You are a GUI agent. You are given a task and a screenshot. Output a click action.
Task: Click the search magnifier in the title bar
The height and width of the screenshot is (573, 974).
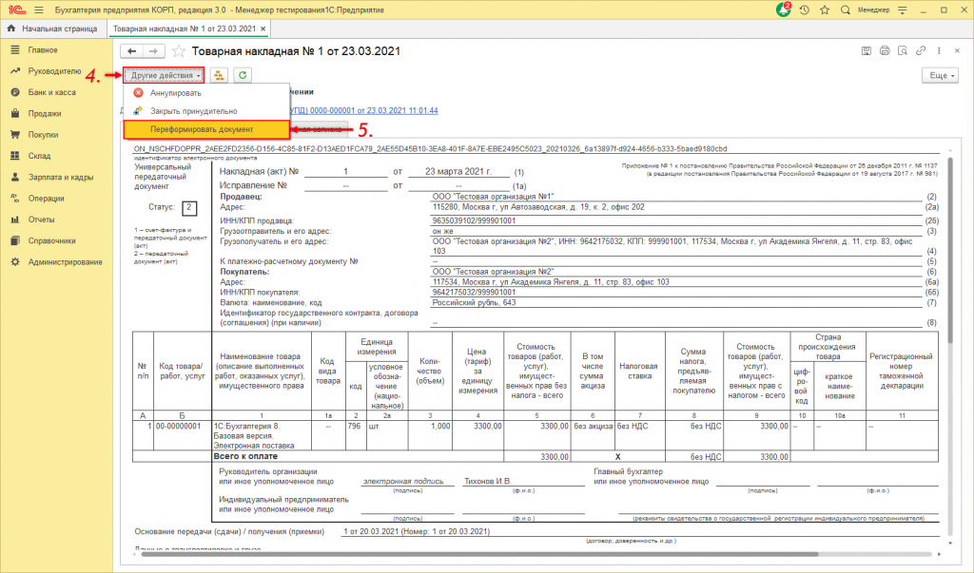pos(846,10)
